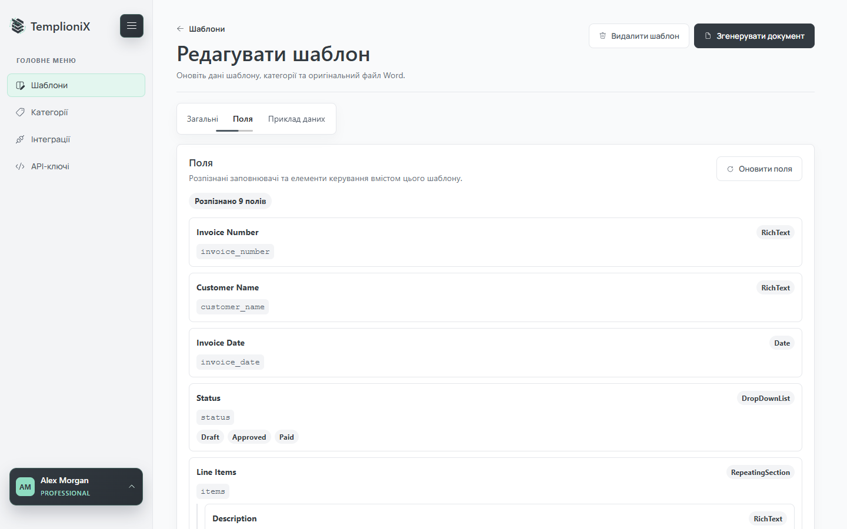Click the AM user avatar
The height and width of the screenshot is (529, 847).
tap(25, 487)
